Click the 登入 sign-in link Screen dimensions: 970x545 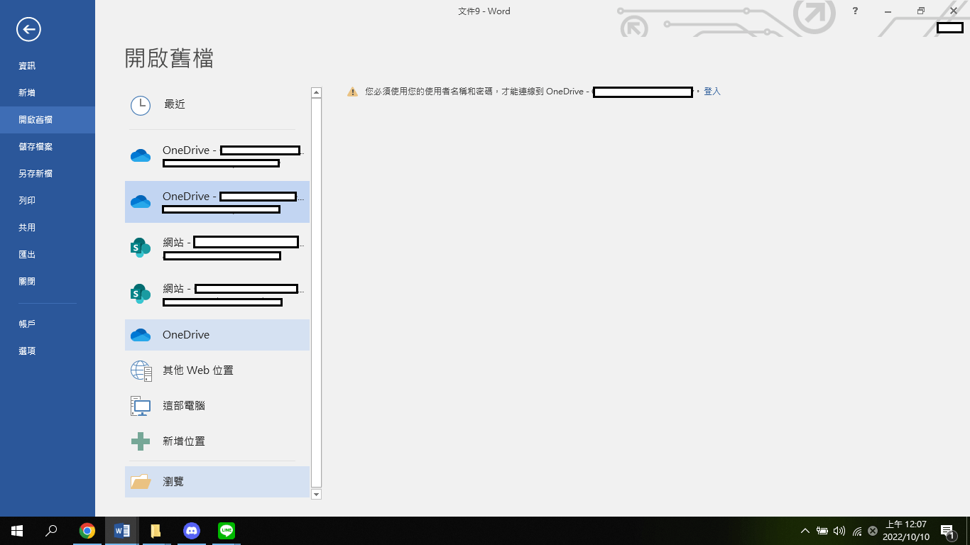(712, 92)
